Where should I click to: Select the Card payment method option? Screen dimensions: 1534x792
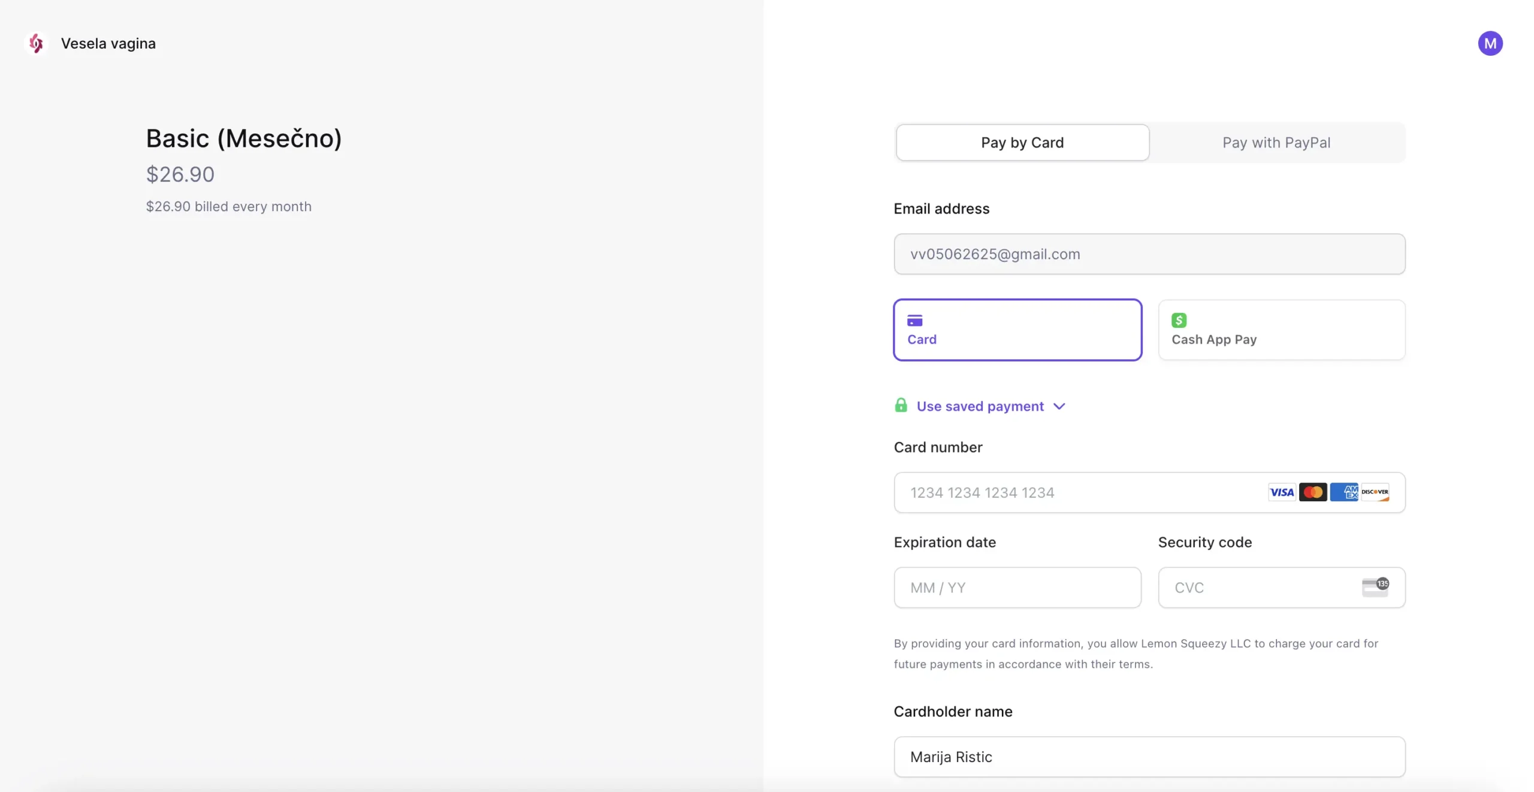click(x=1017, y=330)
